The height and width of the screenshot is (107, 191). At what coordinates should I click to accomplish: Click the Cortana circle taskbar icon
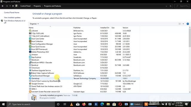pyautogui.click(x=58, y=104)
